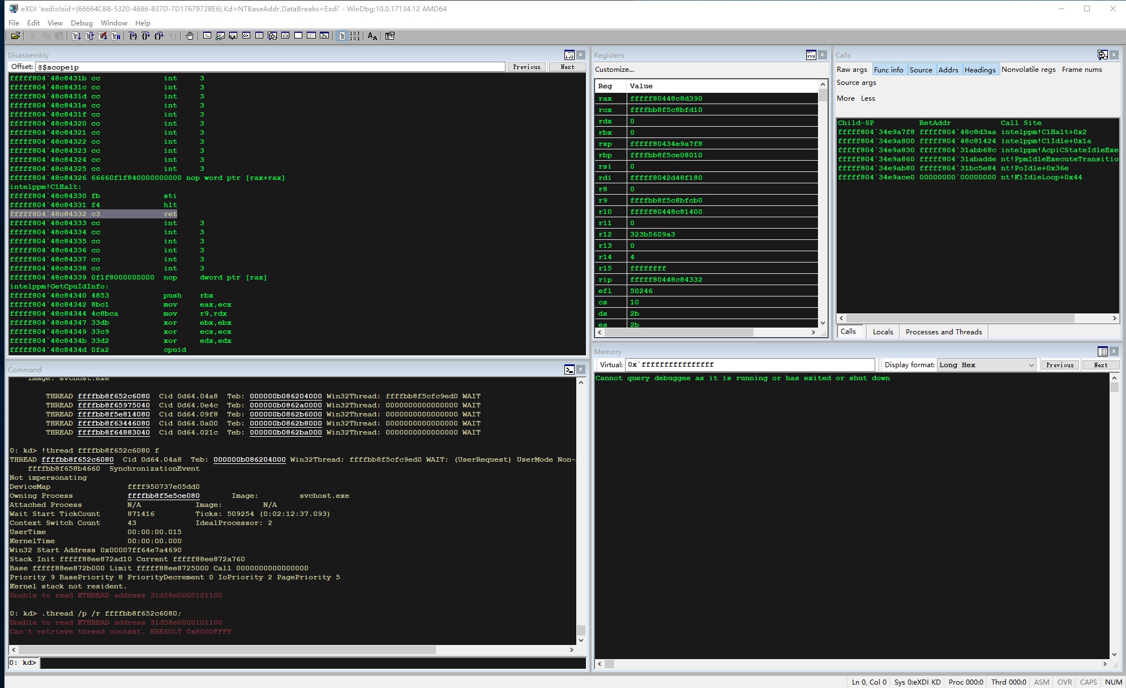Click the Step Out toolbar icon
This screenshot has height=688, width=1126.
click(159, 36)
